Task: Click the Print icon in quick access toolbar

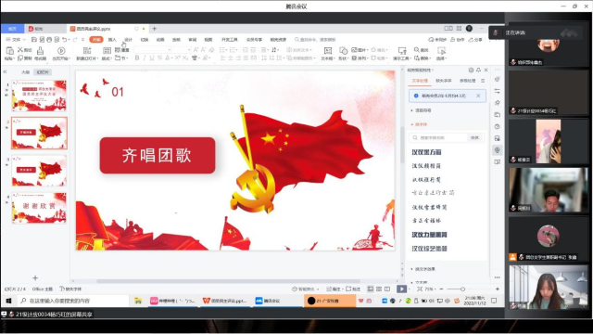Action: coord(49,39)
